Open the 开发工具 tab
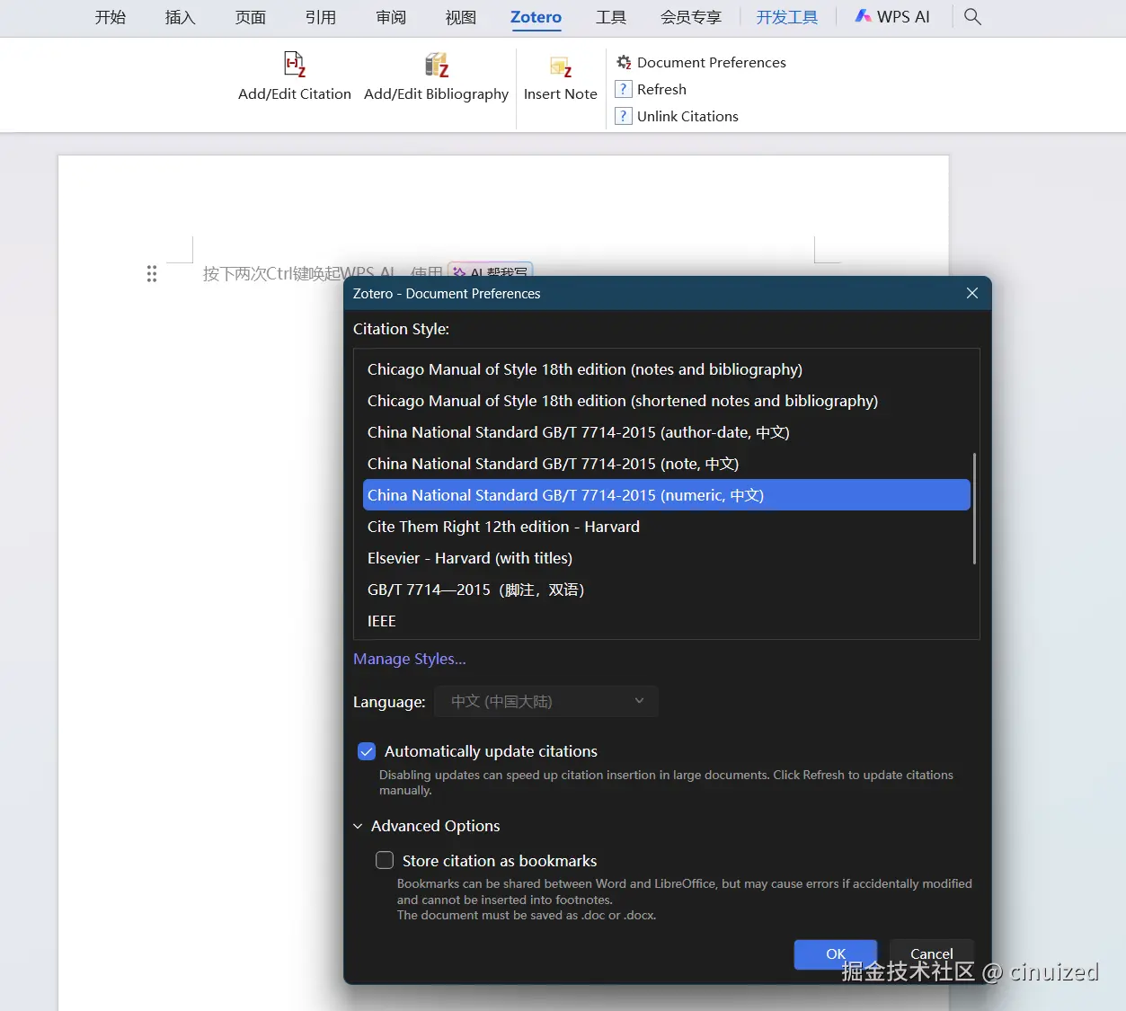 [787, 17]
